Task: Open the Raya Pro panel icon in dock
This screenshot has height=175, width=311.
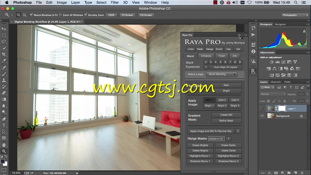Action: (253, 71)
